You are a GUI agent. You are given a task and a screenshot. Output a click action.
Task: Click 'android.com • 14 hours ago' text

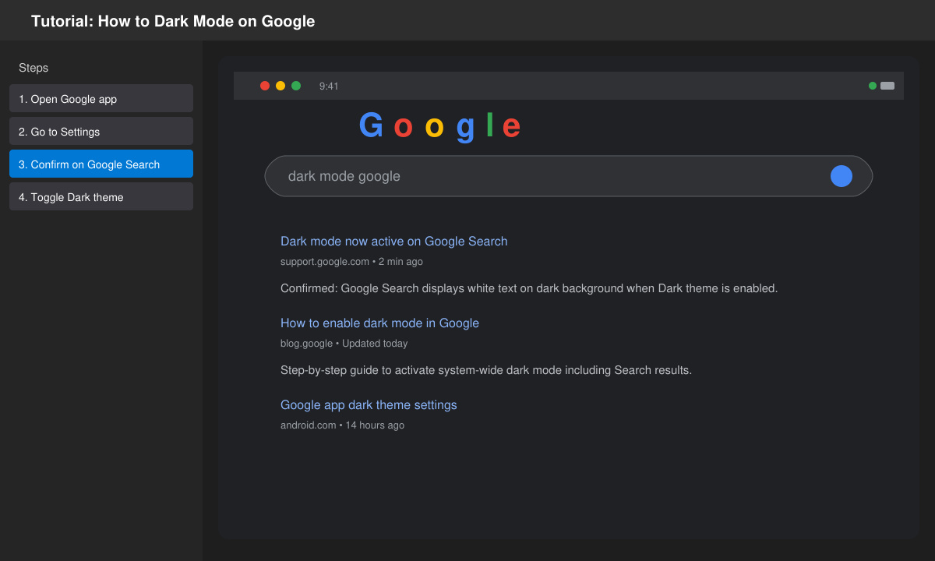pos(342,425)
